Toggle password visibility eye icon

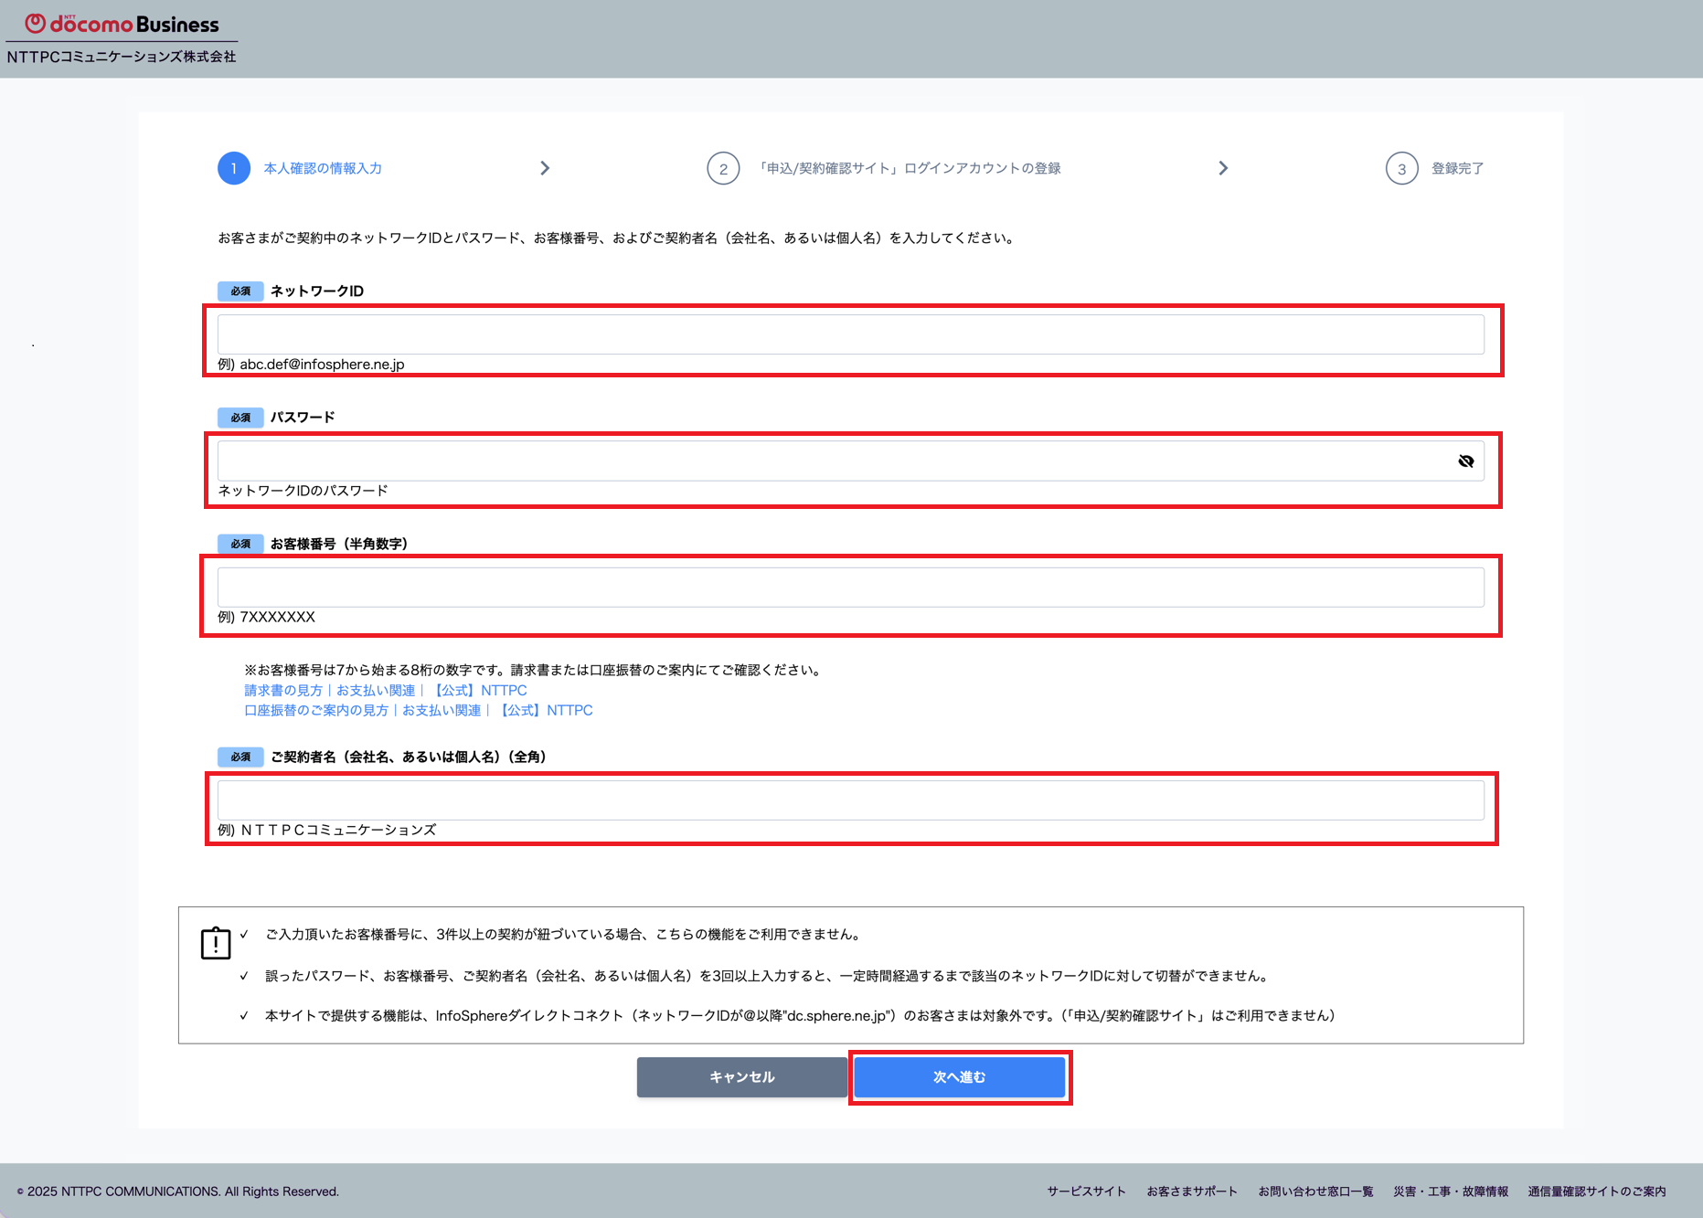pos(1466,461)
